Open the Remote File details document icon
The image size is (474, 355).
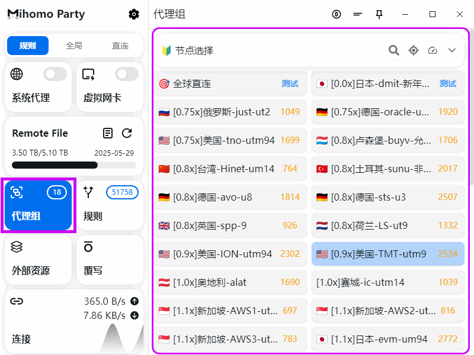pyautogui.click(x=107, y=133)
